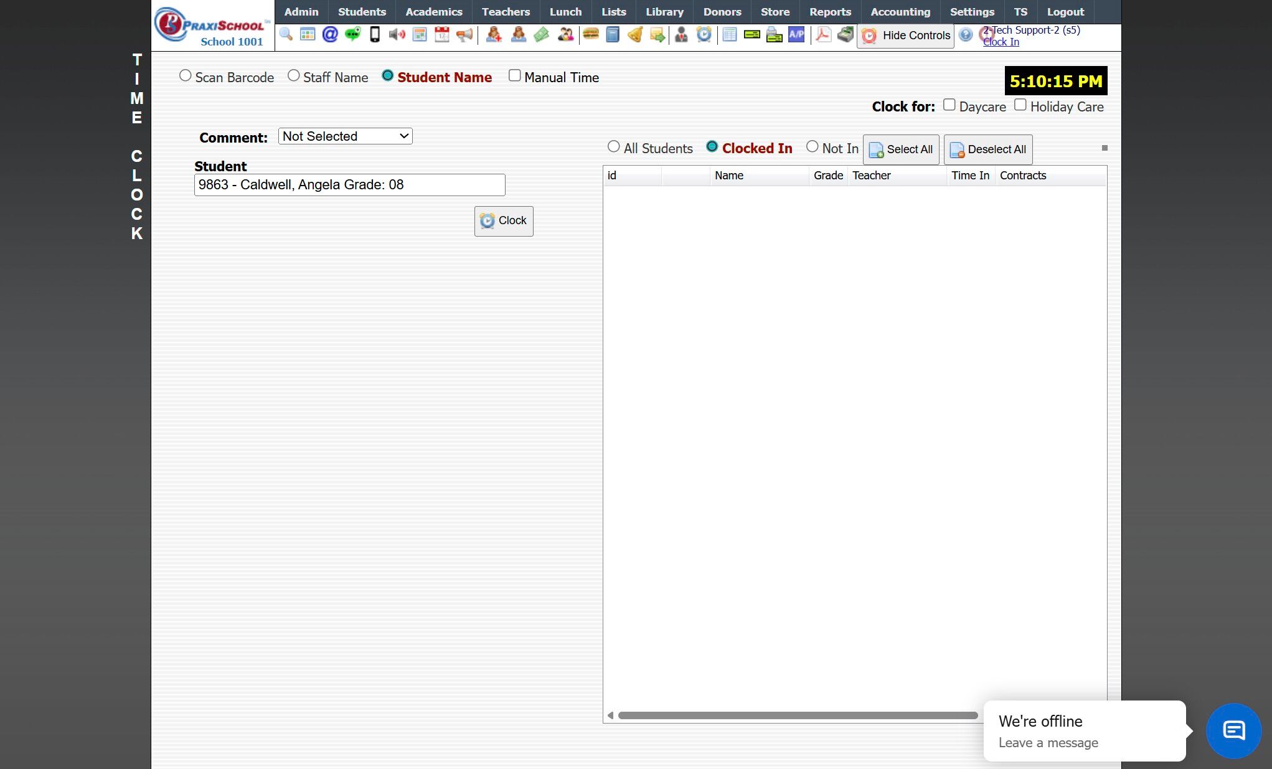Viewport: 1272px width, 769px height.
Task: Click the Student name input field
Action: click(349, 185)
